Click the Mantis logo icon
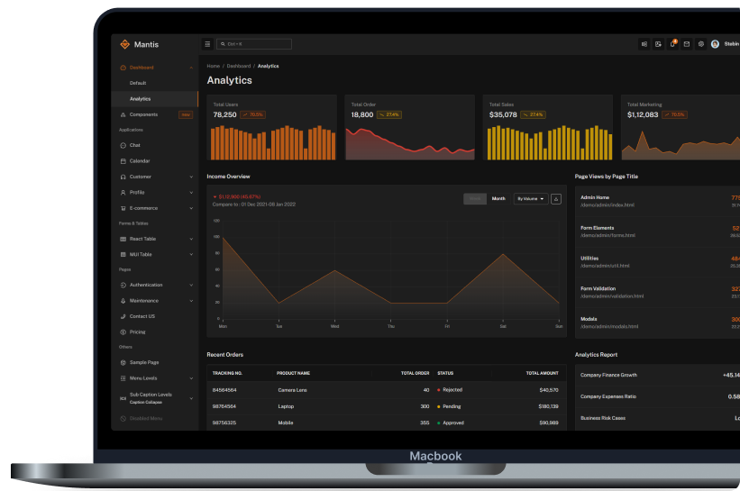The width and height of the screenshot is (740, 491). [x=125, y=44]
